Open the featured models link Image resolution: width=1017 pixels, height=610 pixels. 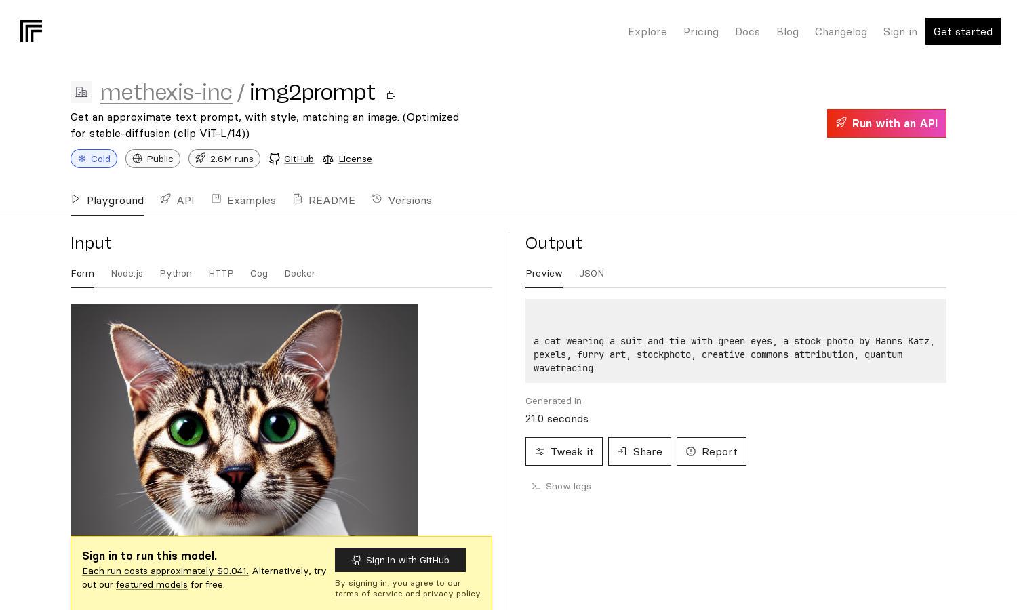(152, 584)
